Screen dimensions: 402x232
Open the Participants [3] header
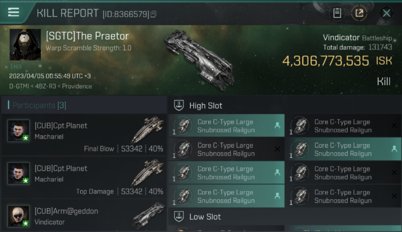39,105
